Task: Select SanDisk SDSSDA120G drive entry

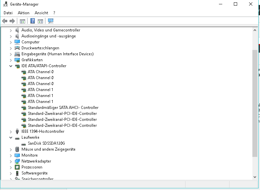Action: click(x=46, y=143)
